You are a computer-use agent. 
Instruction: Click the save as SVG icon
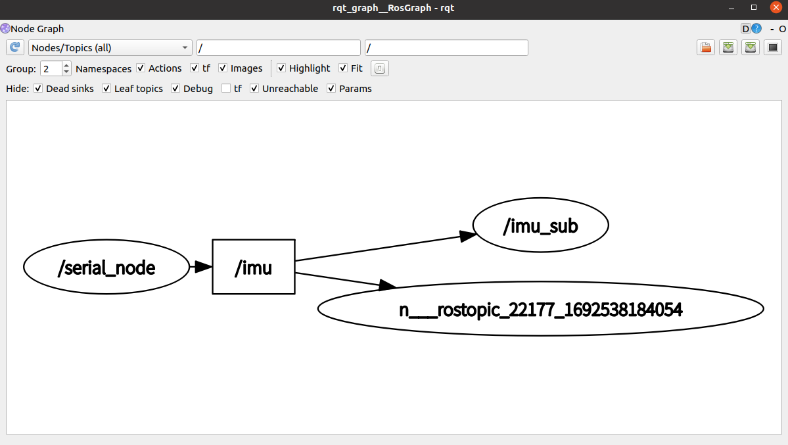751,47
